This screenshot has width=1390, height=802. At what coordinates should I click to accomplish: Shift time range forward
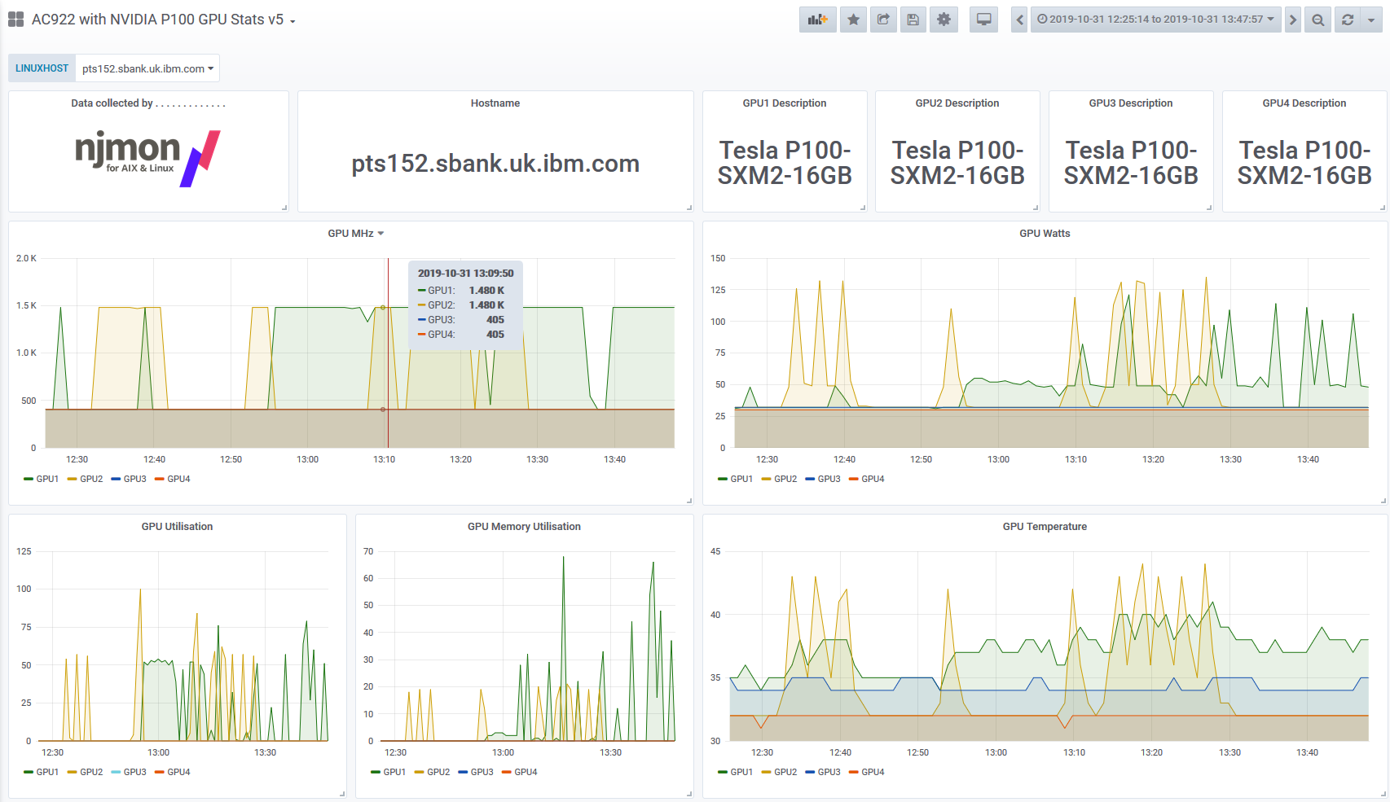(x=1293, y=20)
